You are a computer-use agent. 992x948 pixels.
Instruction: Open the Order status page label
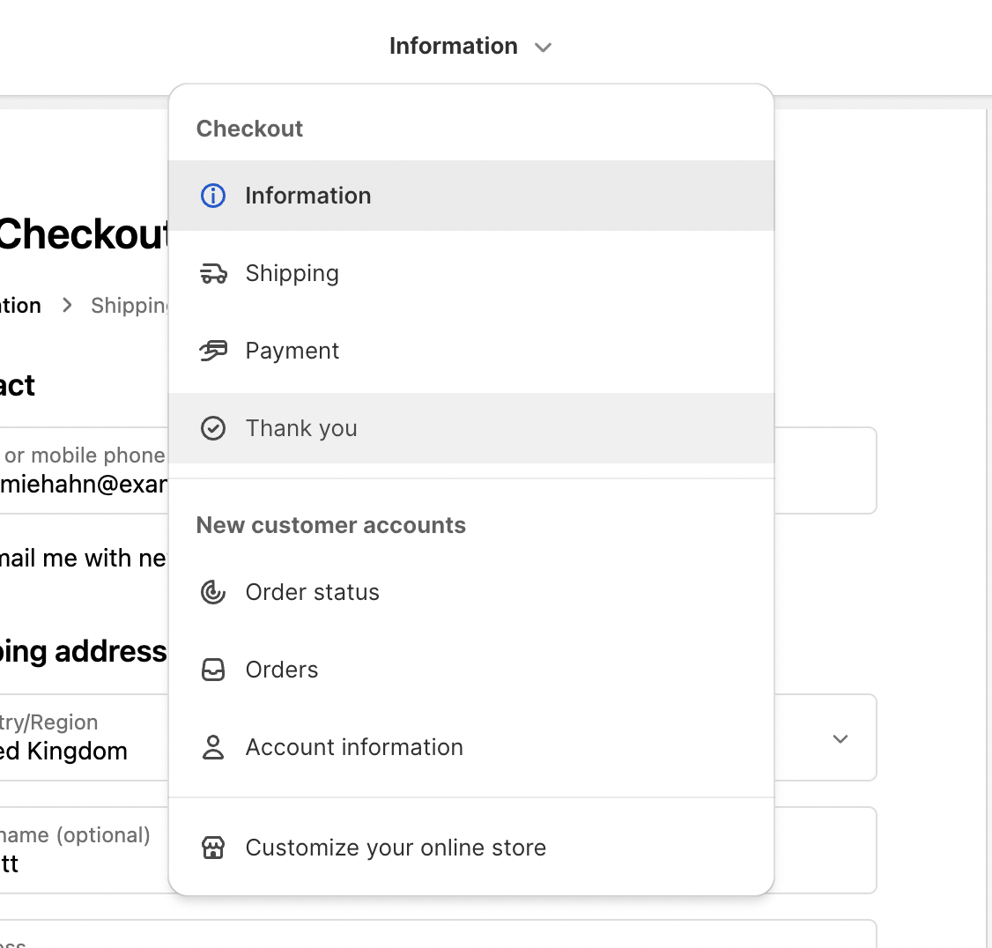tap(312, 592)
